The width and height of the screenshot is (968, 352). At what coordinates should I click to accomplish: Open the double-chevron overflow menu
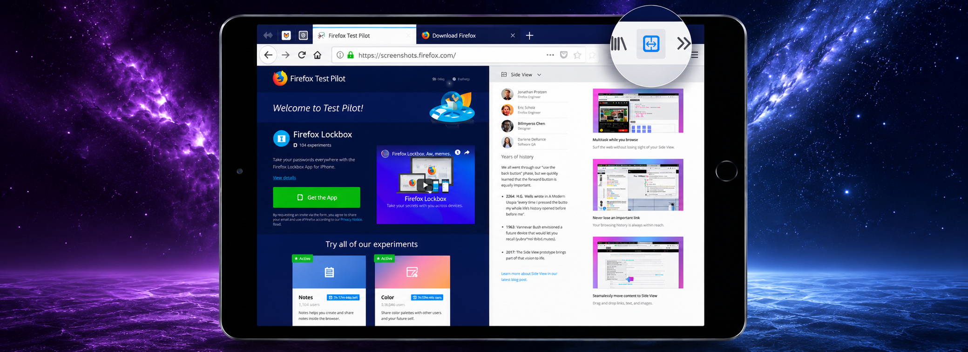(684, 44)
